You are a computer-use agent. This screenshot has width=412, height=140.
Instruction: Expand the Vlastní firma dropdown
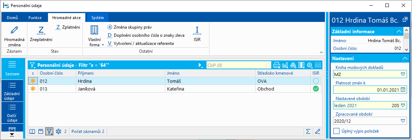point(103,45)
